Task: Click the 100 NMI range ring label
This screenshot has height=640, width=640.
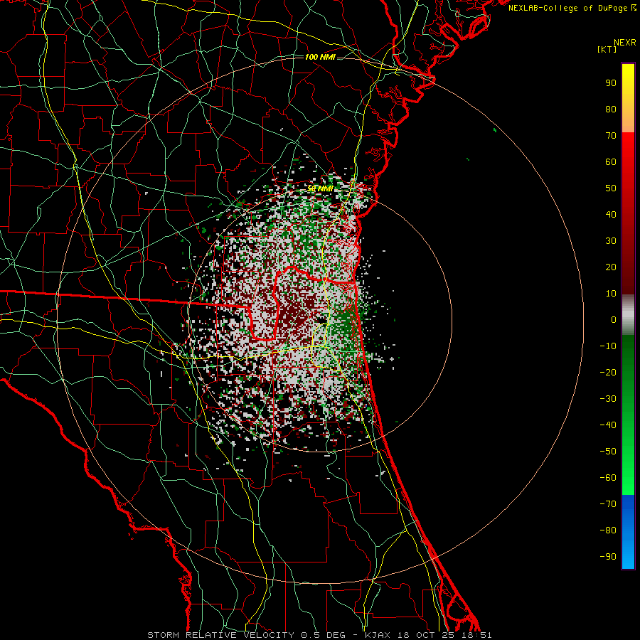Action: pyautogui.click(x=320, y=57)
